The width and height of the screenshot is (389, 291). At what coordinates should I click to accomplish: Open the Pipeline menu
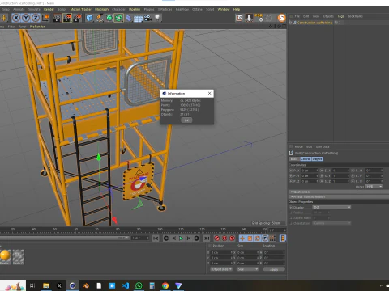tap(135, 9)
